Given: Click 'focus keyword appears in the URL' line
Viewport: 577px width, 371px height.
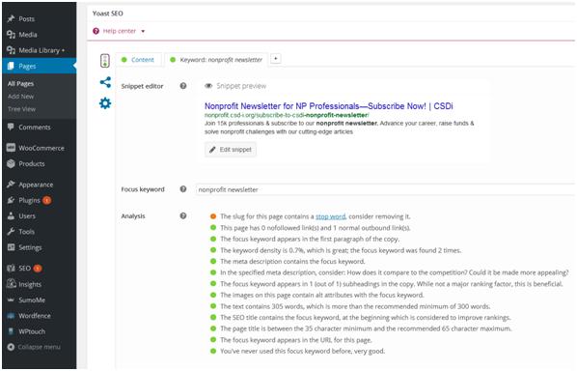Looking at the screenshot, I should (296, 340).
